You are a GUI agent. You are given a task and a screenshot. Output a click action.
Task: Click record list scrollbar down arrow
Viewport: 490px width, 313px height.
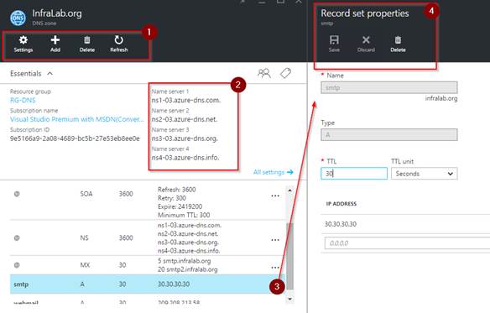pos(289,299)
